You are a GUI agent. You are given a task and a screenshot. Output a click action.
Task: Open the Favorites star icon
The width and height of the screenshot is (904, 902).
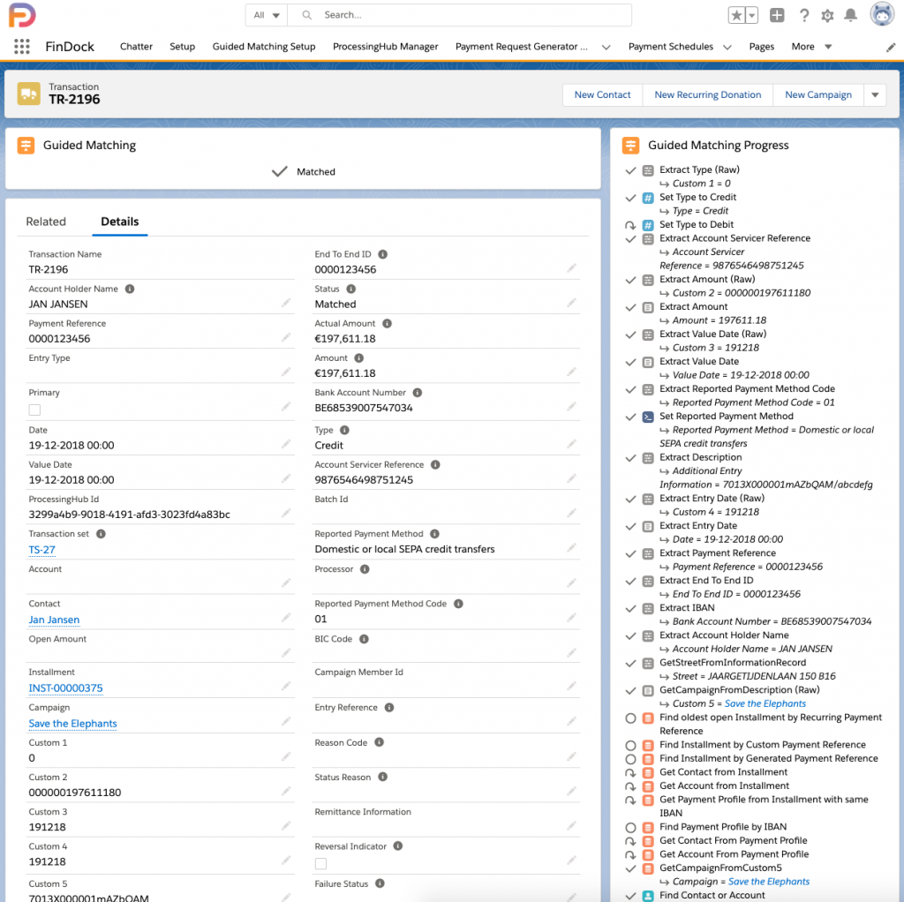click(736, 16)
